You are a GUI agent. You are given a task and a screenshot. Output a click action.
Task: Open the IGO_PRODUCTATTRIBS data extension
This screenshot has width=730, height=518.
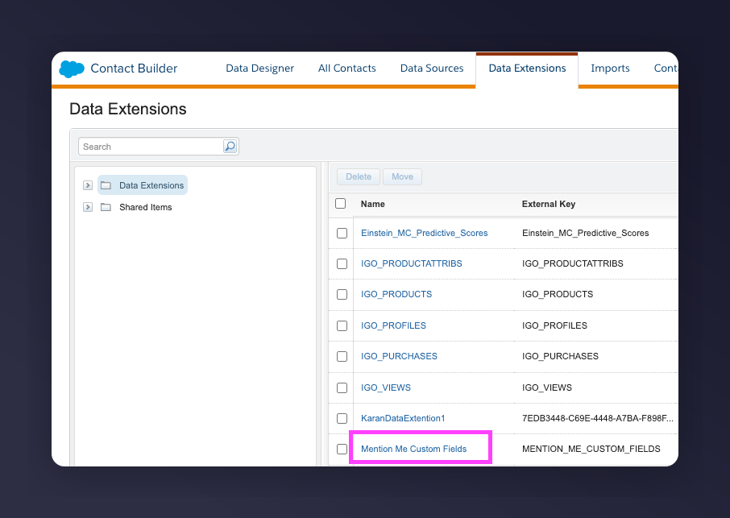click(x=412, y=263)
